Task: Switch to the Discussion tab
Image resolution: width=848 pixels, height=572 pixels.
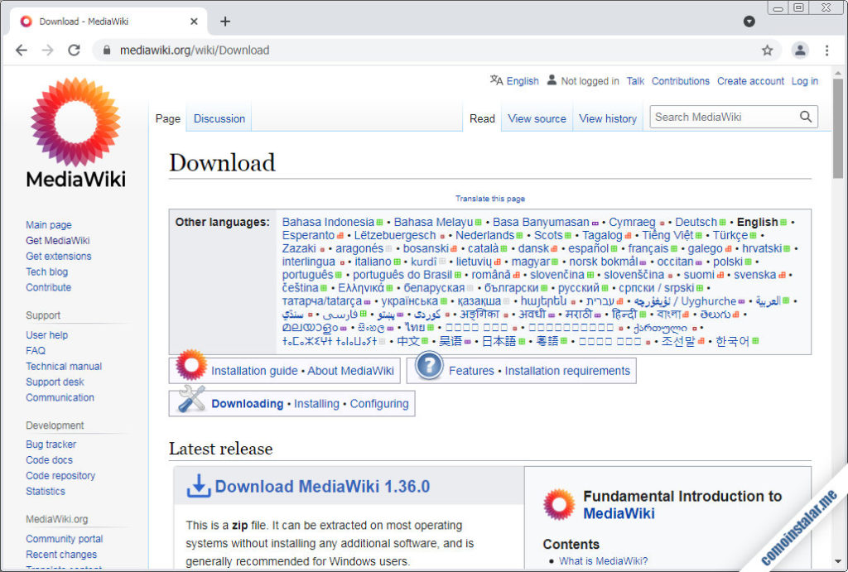Action: point(219,118)
